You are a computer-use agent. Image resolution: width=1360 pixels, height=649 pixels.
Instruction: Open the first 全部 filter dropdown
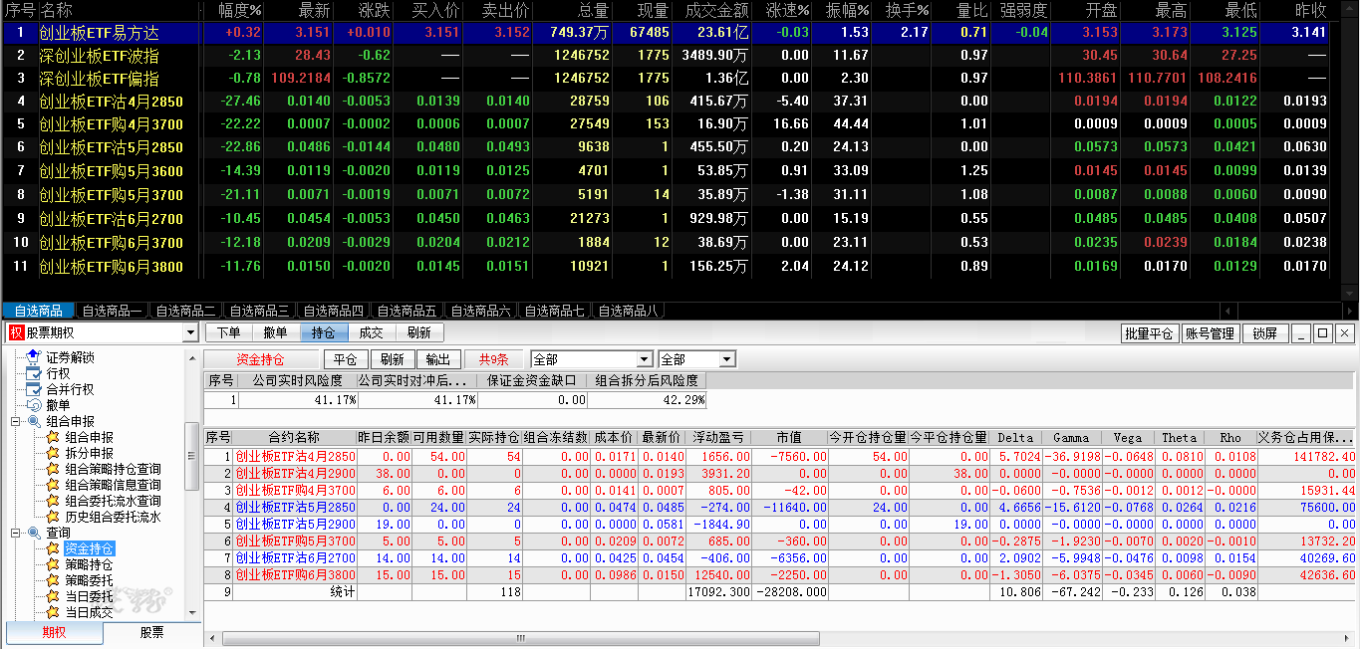645,359
